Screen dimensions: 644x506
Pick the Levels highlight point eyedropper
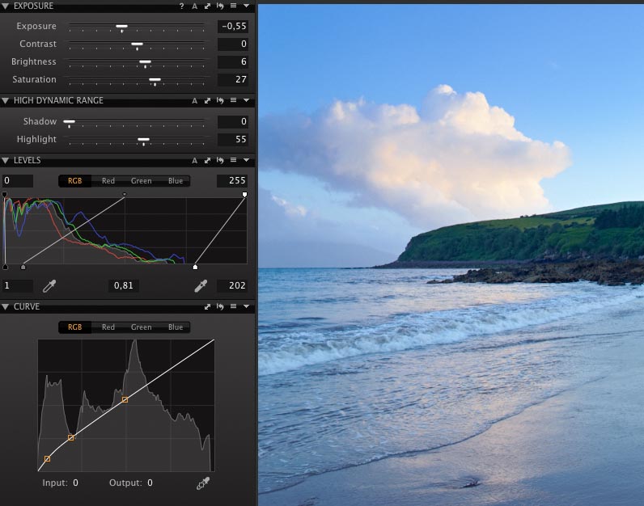[201, 286]
